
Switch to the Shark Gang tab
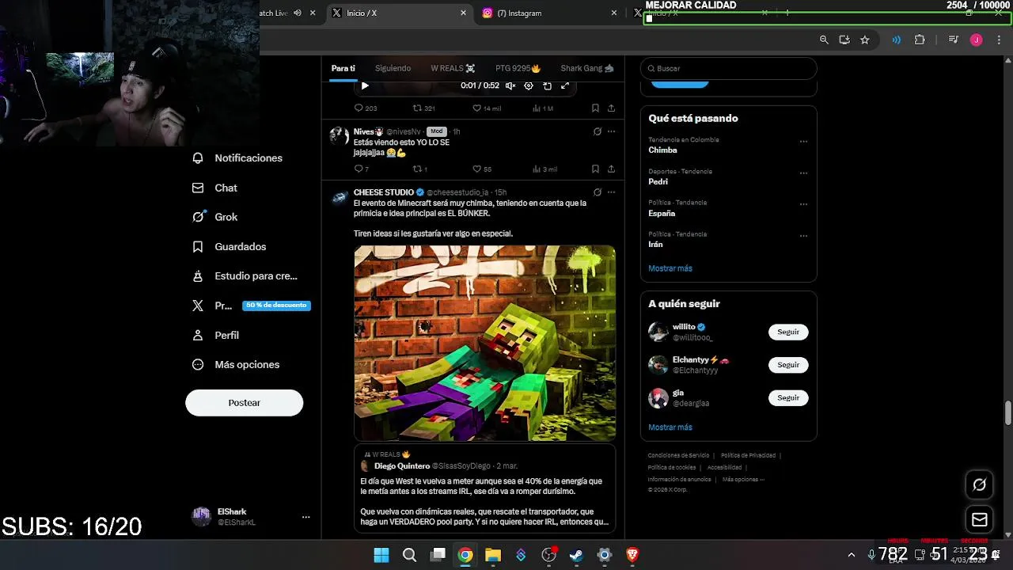[x=587, y=68]
